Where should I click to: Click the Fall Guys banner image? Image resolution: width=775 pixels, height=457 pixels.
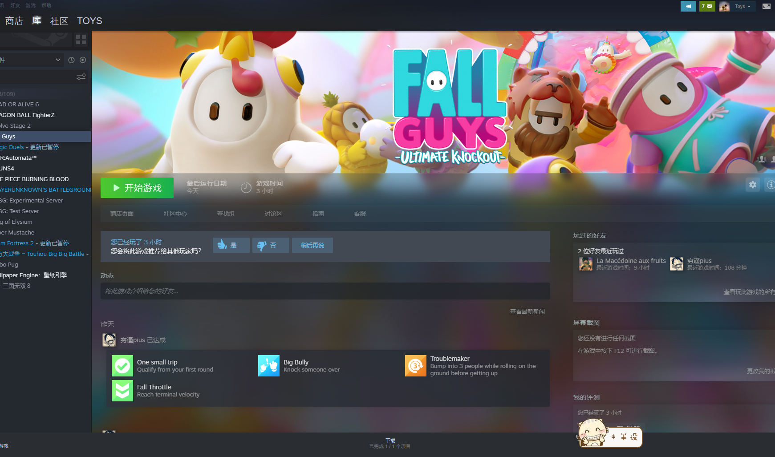(433, 102)
